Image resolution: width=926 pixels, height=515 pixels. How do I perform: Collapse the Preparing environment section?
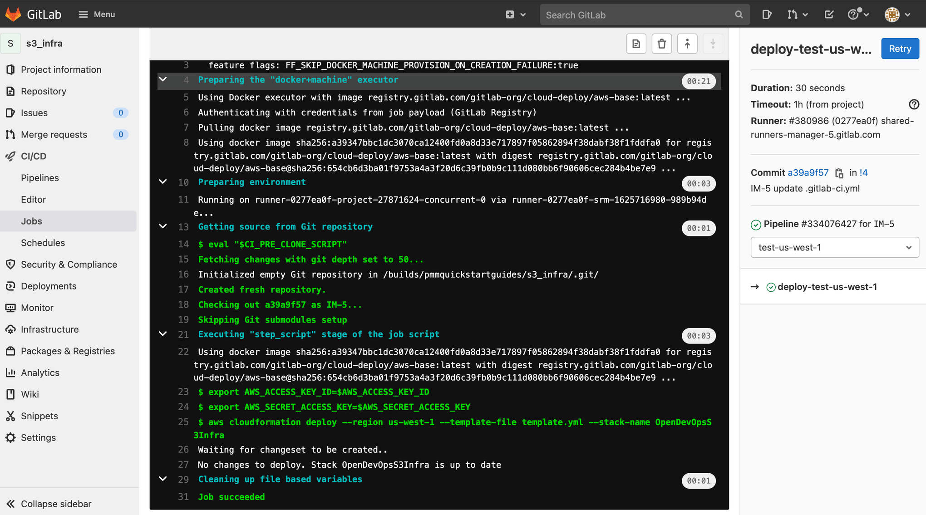click(x=163, y=183)
